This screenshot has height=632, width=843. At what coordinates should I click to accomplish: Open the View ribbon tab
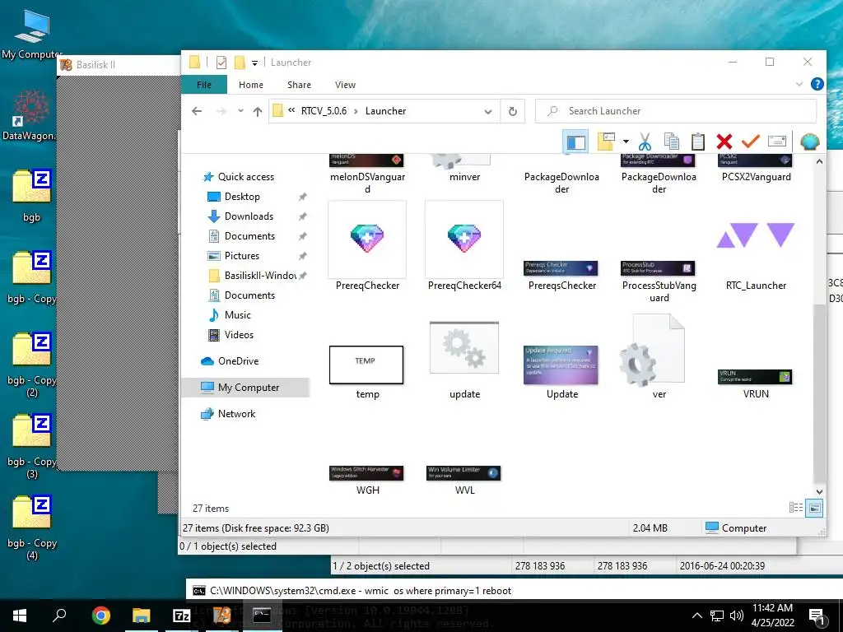click(x=345, y=85)
